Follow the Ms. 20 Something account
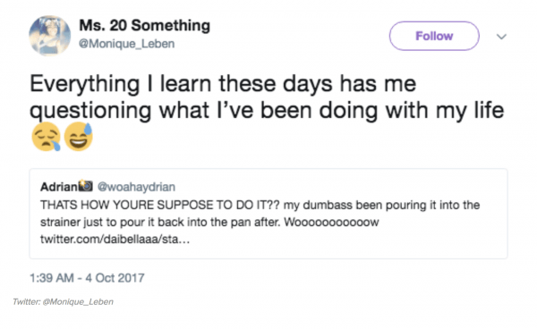Screen dimensions: 537x329 pyautogui.click(x=434, y=36)
